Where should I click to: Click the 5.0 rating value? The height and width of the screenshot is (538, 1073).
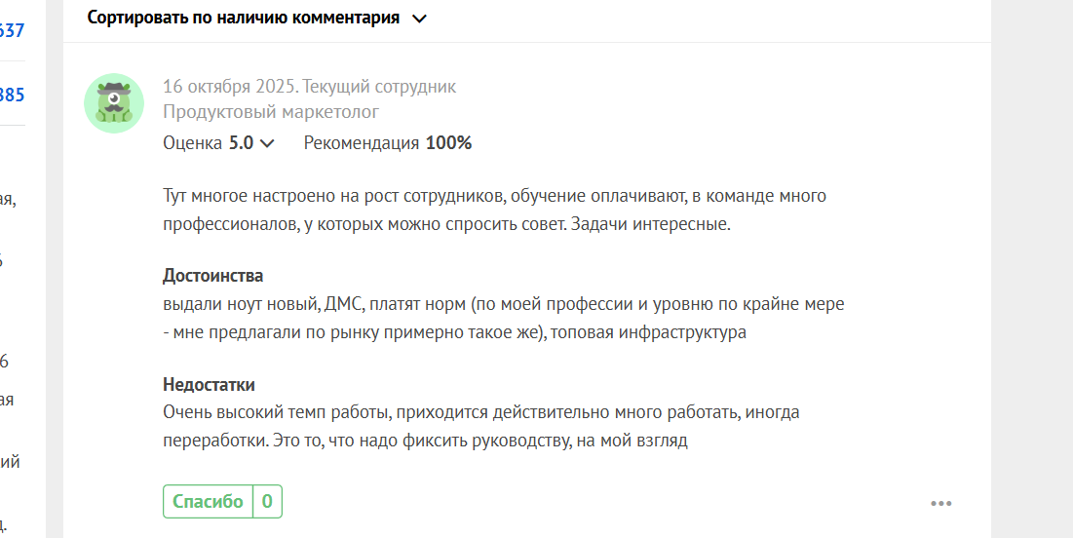point(241,143)
